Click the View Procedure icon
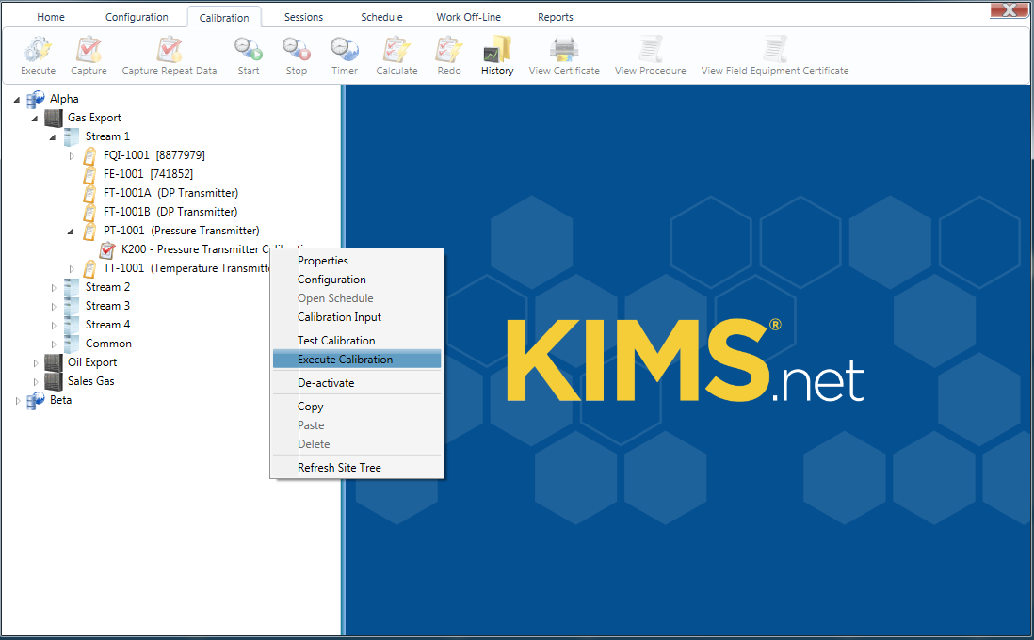This screenshot has width=1034, height=640. point(650,50)
